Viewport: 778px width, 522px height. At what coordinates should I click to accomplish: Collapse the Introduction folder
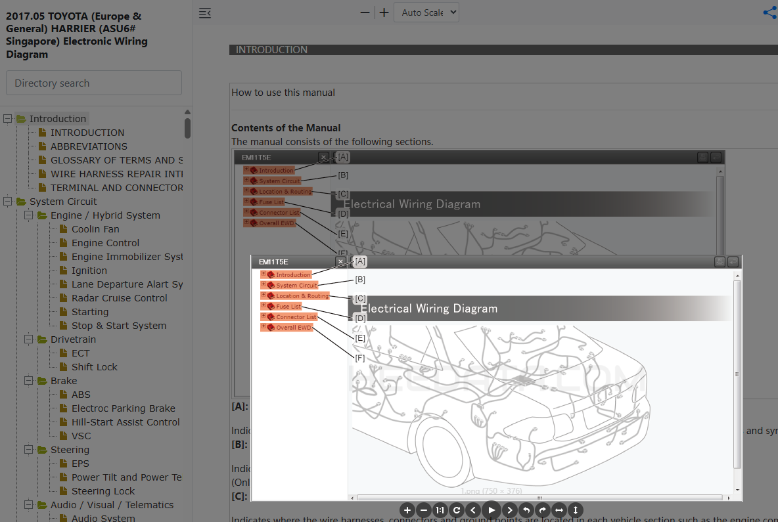(x=7, y=118)
